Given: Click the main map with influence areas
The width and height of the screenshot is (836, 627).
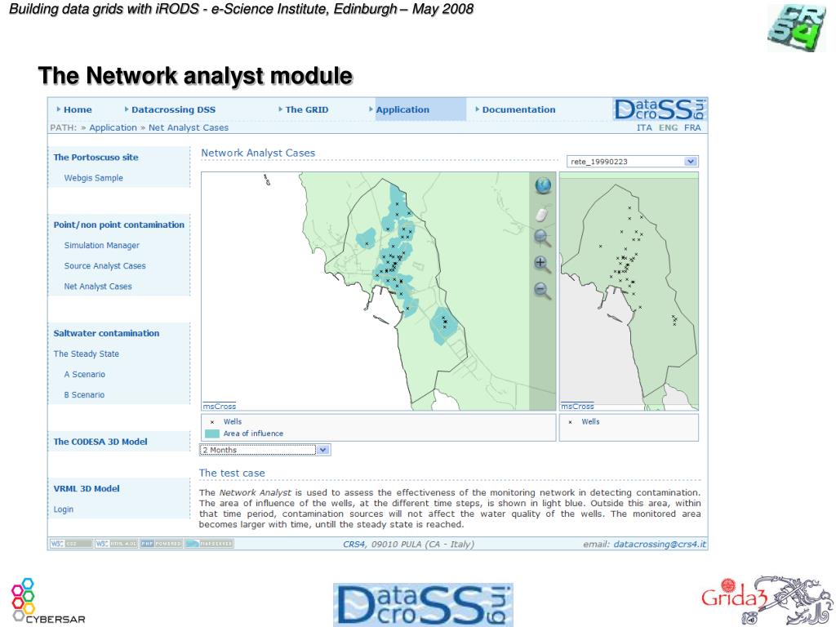Looking at the screenshot, I should pos(379,291).
